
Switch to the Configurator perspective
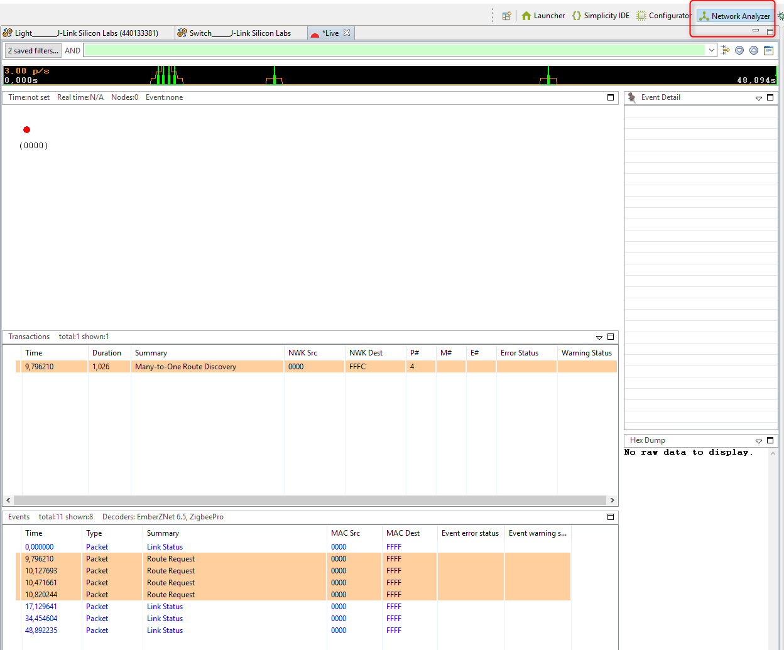click(x=664, y=16)
